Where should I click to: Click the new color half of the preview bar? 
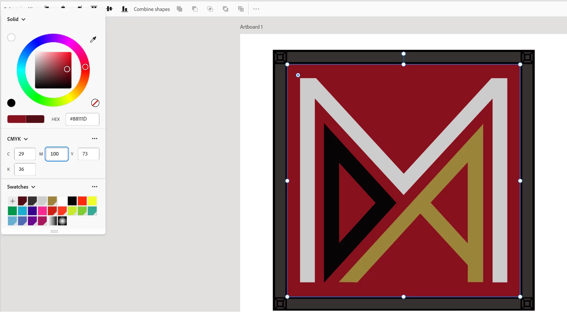pyautogui.click(x=16, y=119)
